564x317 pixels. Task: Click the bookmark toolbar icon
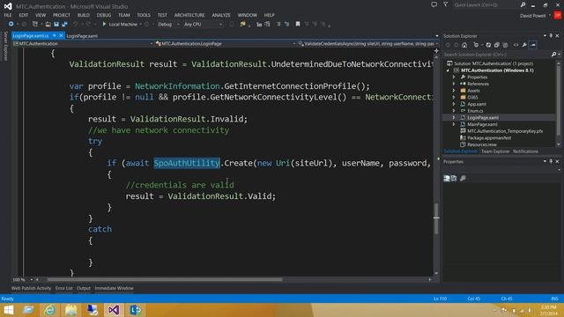pos(298,24)
